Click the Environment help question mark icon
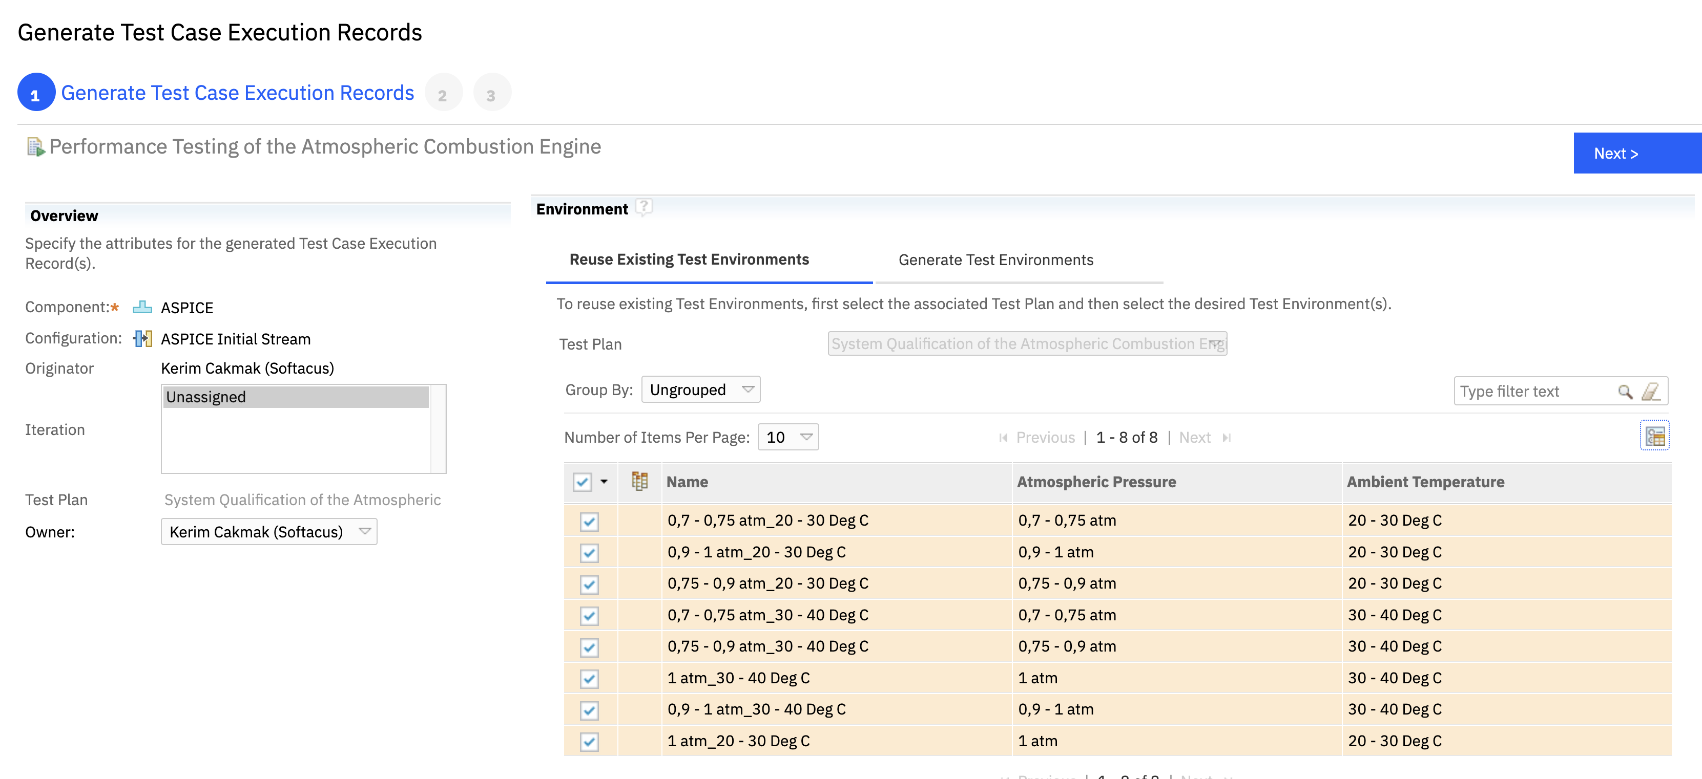 (644, 208)
